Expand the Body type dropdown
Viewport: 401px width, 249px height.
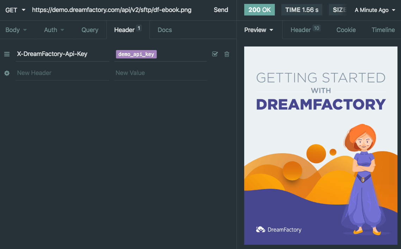coord(16,30)
